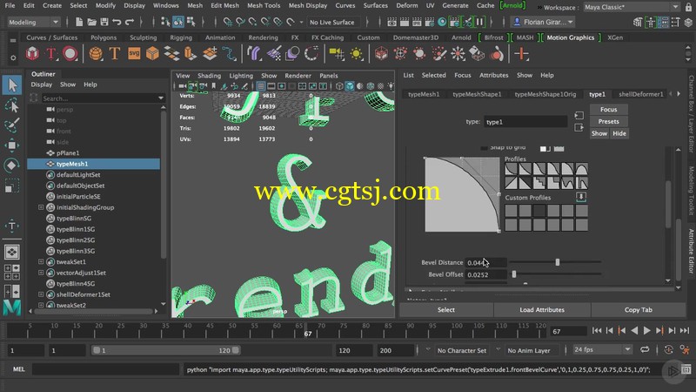Click the select by hierarchy icon
696x392 pixels.
[165, 22]
